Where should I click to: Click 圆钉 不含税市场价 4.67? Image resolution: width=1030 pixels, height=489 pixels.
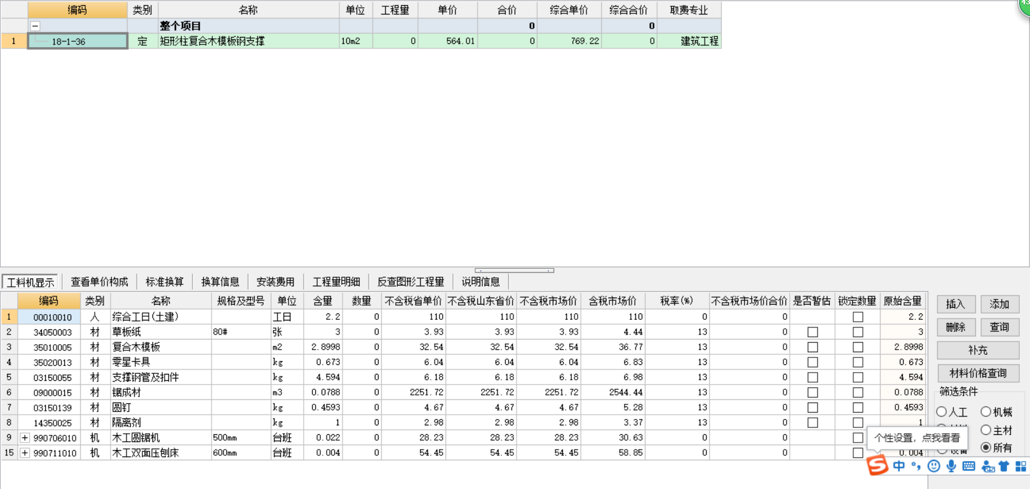(548, 408)
